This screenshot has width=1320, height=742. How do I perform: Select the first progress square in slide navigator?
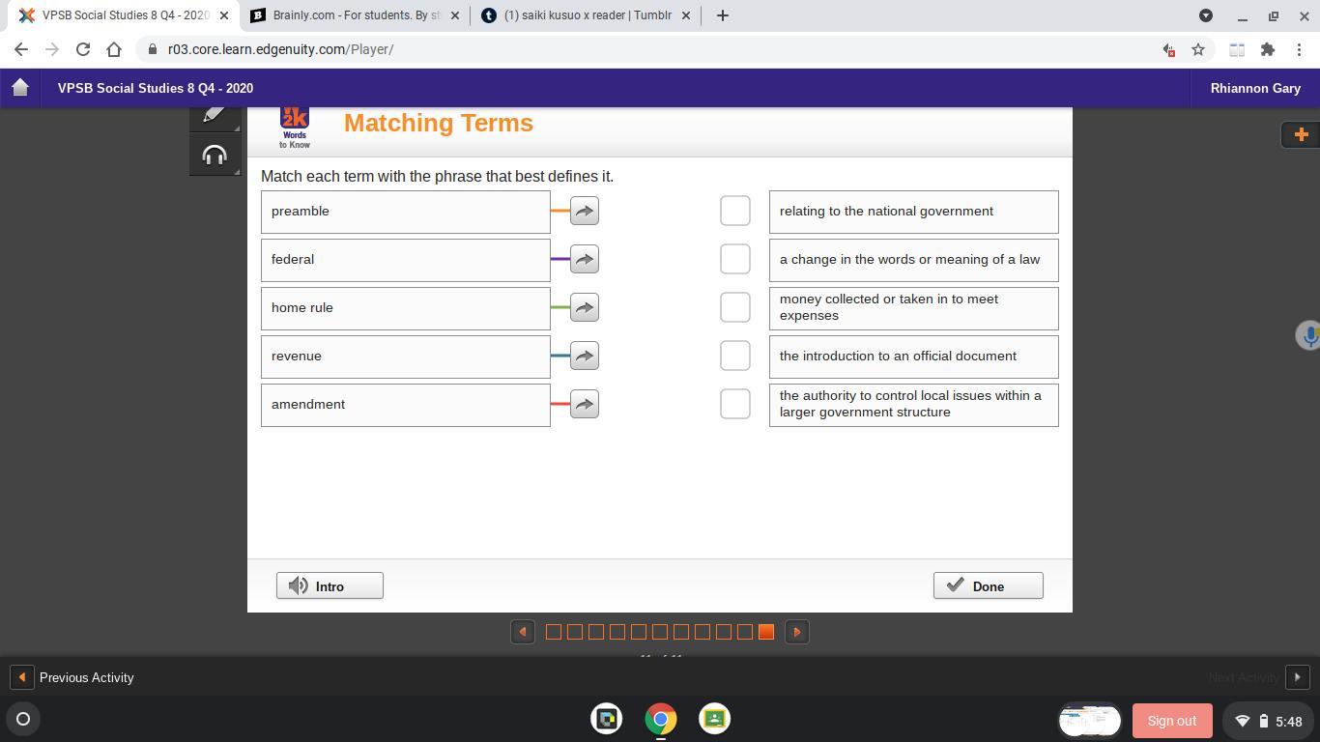pyautogui.click(x=554, y=632)
